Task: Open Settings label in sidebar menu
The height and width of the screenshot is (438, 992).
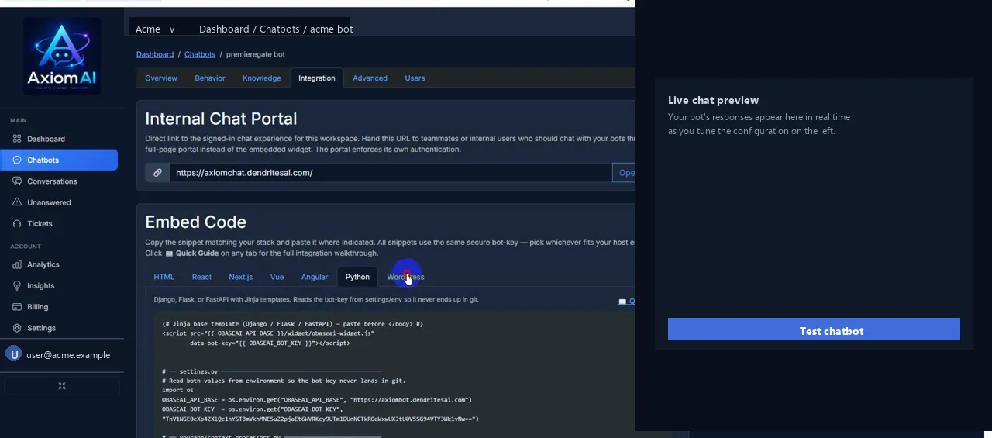Action: pyautogui.click(x=41, y=328)
